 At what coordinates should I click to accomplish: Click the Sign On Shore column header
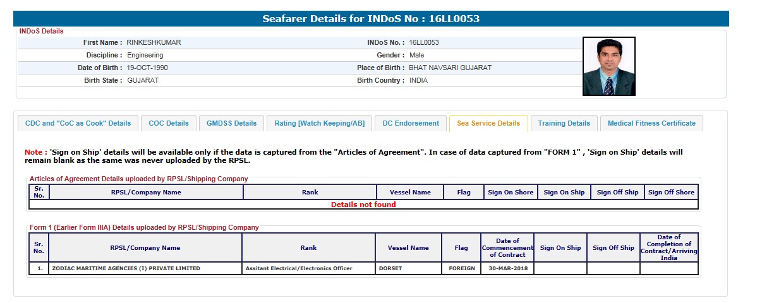coord(510,193)
